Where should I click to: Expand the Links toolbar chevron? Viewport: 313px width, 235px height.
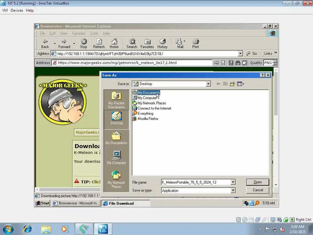click(276, 53)
